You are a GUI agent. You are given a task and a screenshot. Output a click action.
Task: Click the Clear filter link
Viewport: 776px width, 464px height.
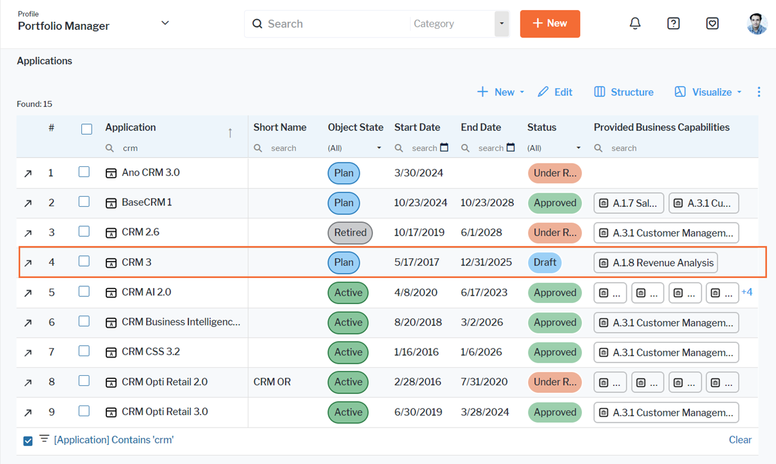[x=740, y=440]
